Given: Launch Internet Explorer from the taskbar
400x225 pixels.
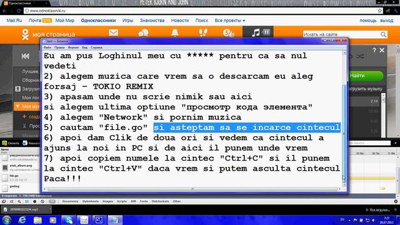Looking at the screenshot, I should [x=22, y=220].
